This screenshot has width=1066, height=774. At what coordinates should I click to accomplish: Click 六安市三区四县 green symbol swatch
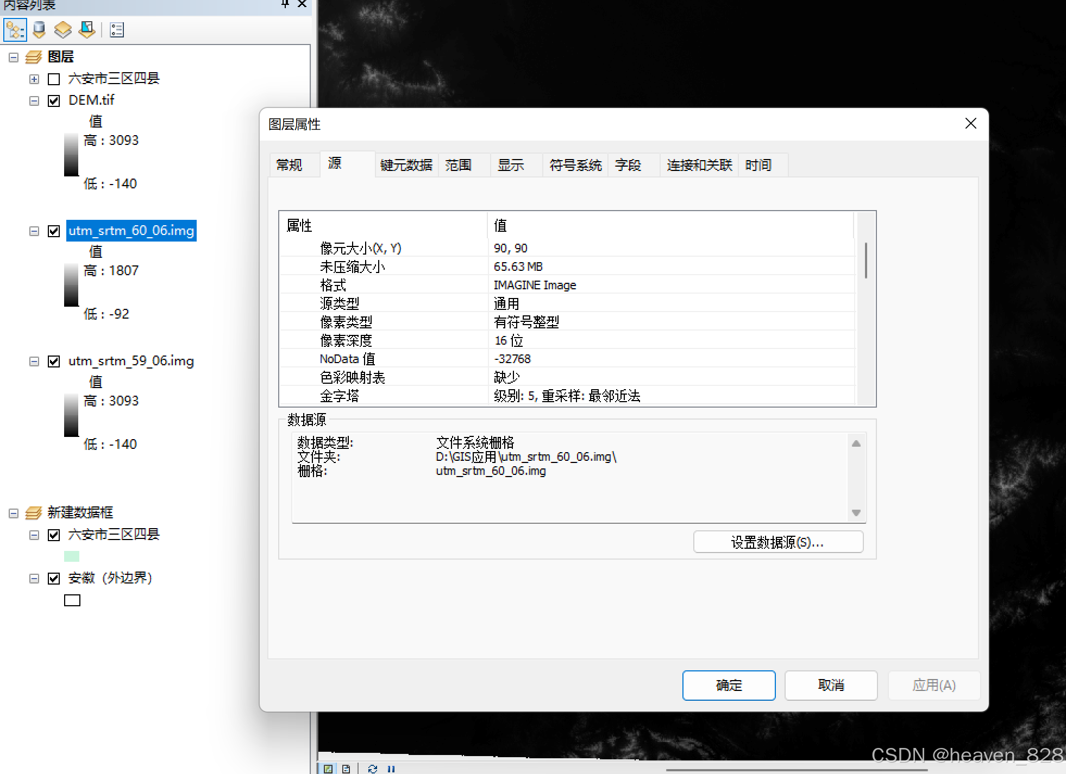pyautogui.click(x=72, y=556)
